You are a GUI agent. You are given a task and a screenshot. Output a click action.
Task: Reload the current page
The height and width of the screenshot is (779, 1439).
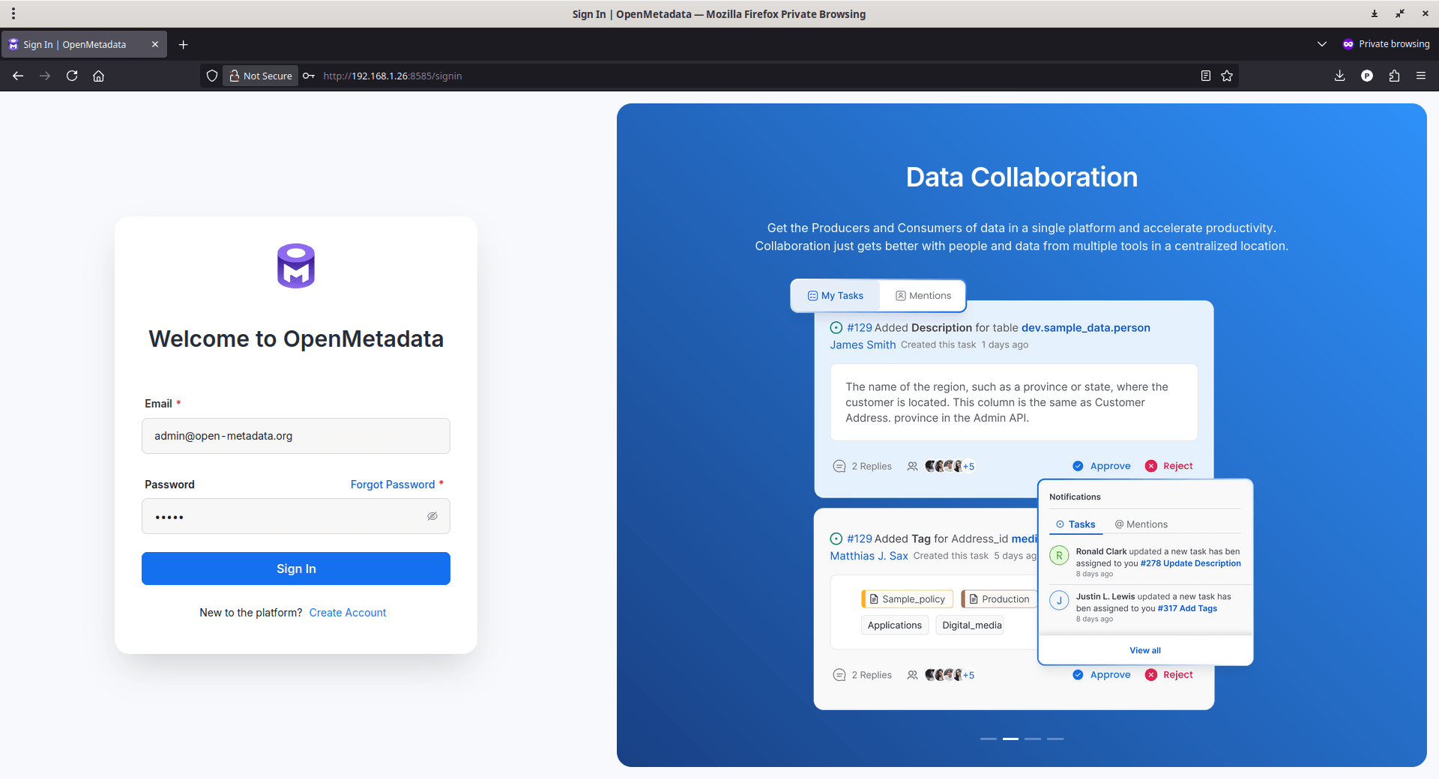[72, 76]
